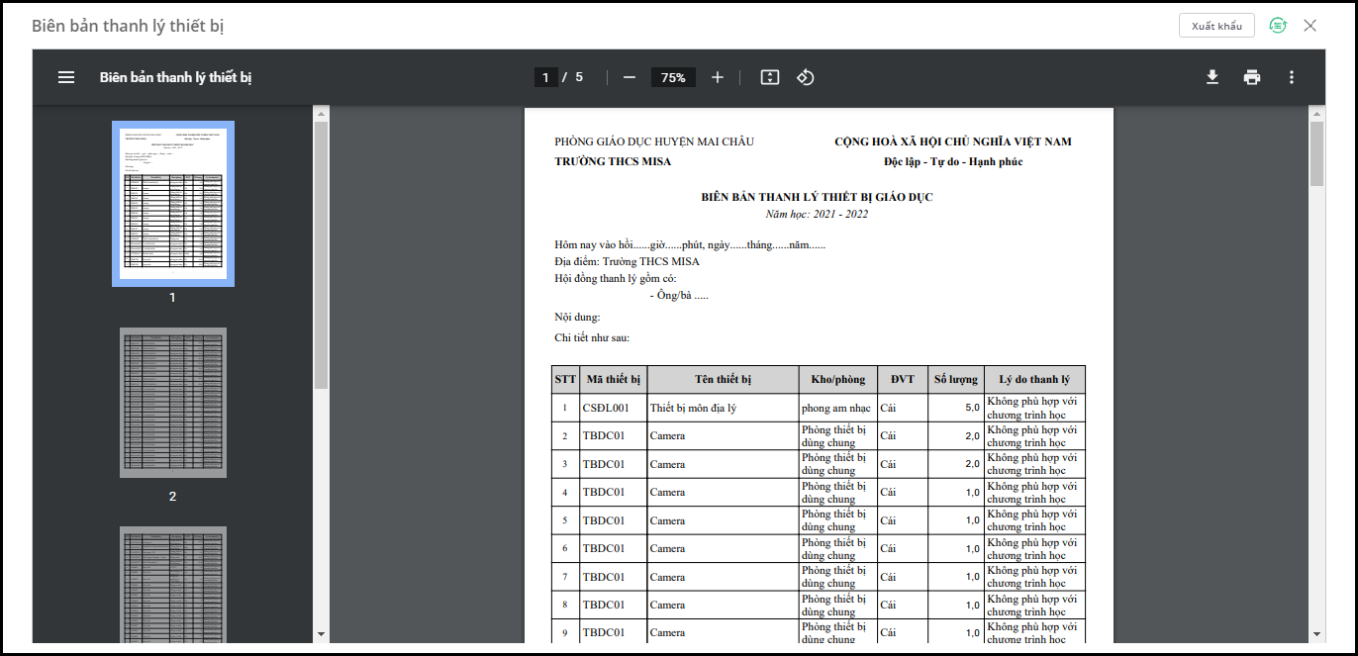Click CỘNG HOÀ XÃ HỘI CHỦ NGHĨA VIỆT NAM text
This screenshot has width=1358, height=656.
(953, 141)
